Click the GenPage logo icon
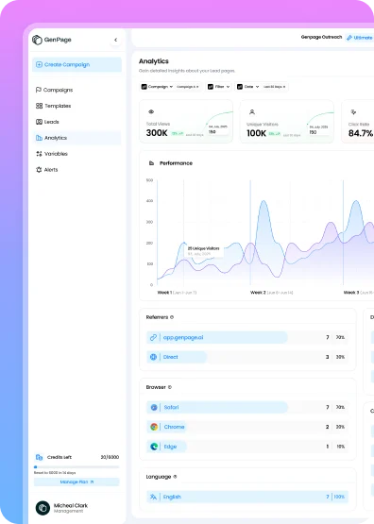This screenshot has width=374, height=524. point(37,40)
